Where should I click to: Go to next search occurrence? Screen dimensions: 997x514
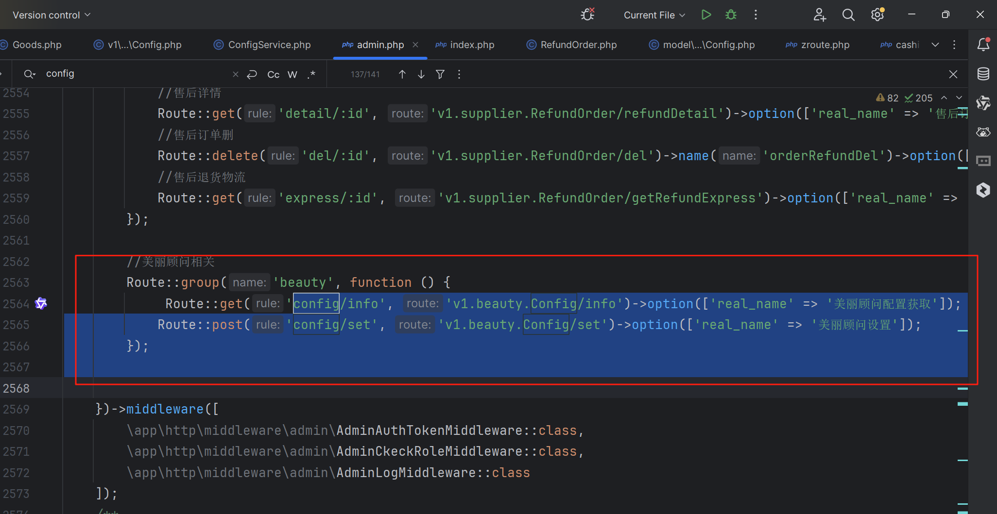pos(421,74)
